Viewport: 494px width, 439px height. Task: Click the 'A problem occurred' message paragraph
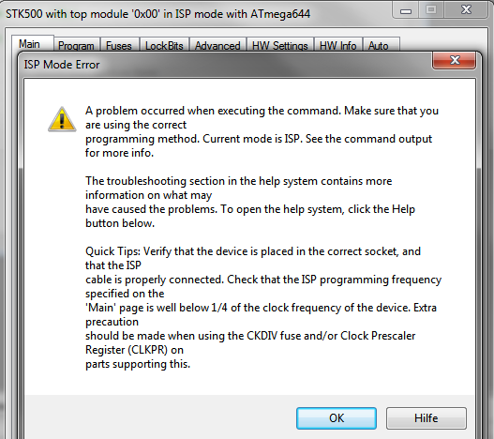[262, 131]
